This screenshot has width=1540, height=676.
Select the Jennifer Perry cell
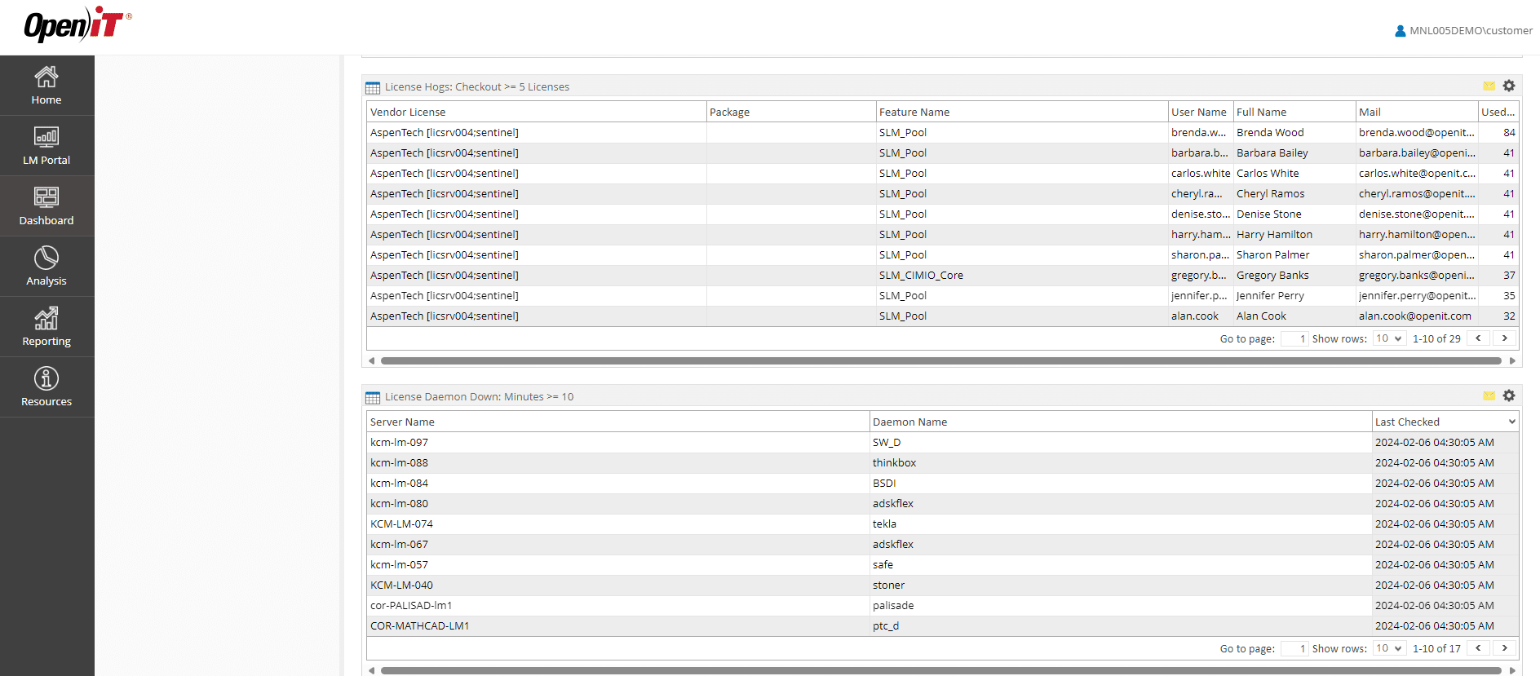(x=1294, y=295)
